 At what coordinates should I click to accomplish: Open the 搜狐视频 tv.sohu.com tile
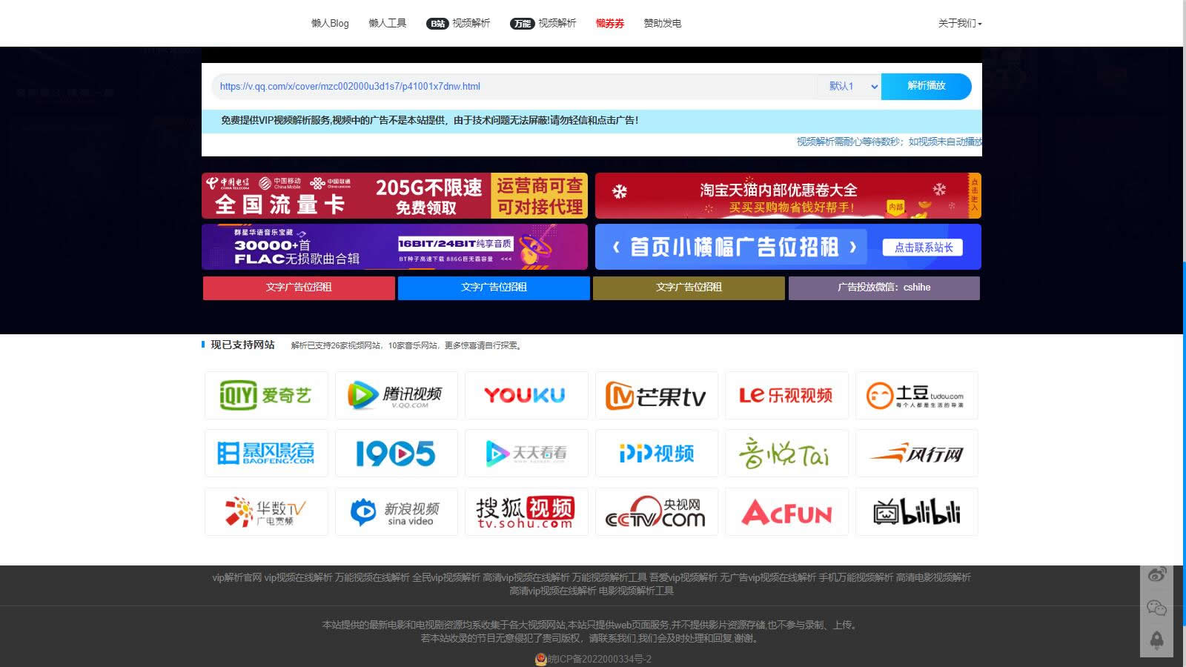click(x=526, y=511)
